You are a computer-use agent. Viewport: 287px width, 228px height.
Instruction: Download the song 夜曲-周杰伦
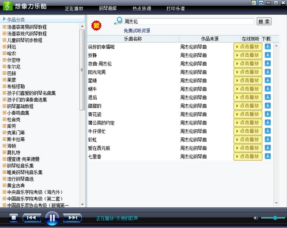(x=268, y=63)
